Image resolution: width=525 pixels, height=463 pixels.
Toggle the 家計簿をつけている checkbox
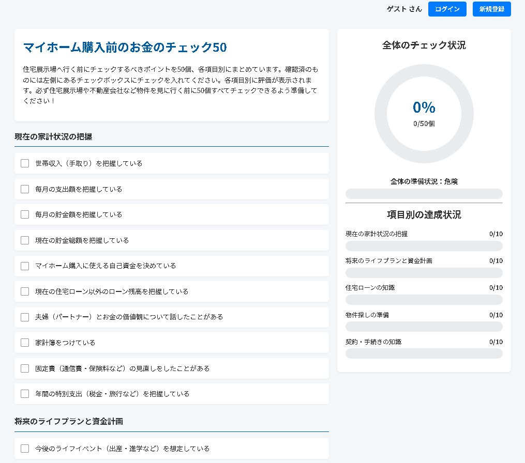[25, 343]
